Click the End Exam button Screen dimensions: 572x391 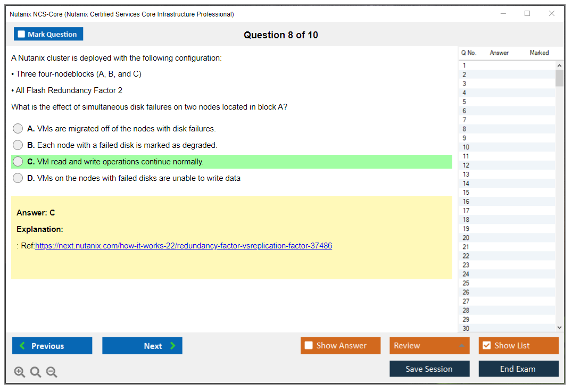(518, 369)
